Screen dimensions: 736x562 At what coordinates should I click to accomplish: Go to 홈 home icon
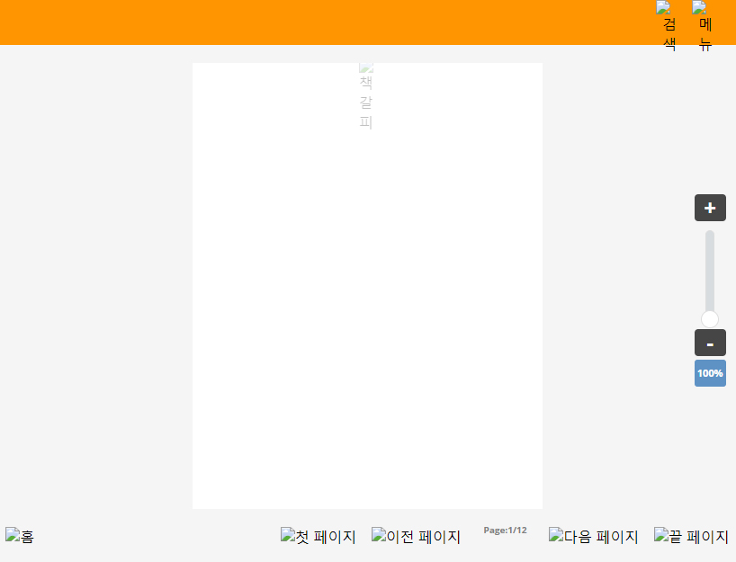coord(20,537)
